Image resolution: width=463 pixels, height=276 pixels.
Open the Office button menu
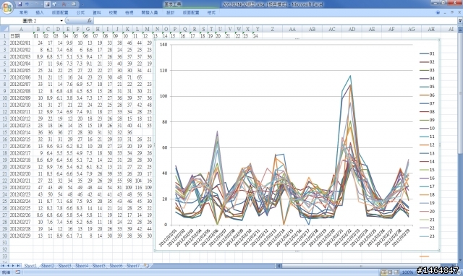click(x=7, y=7)
